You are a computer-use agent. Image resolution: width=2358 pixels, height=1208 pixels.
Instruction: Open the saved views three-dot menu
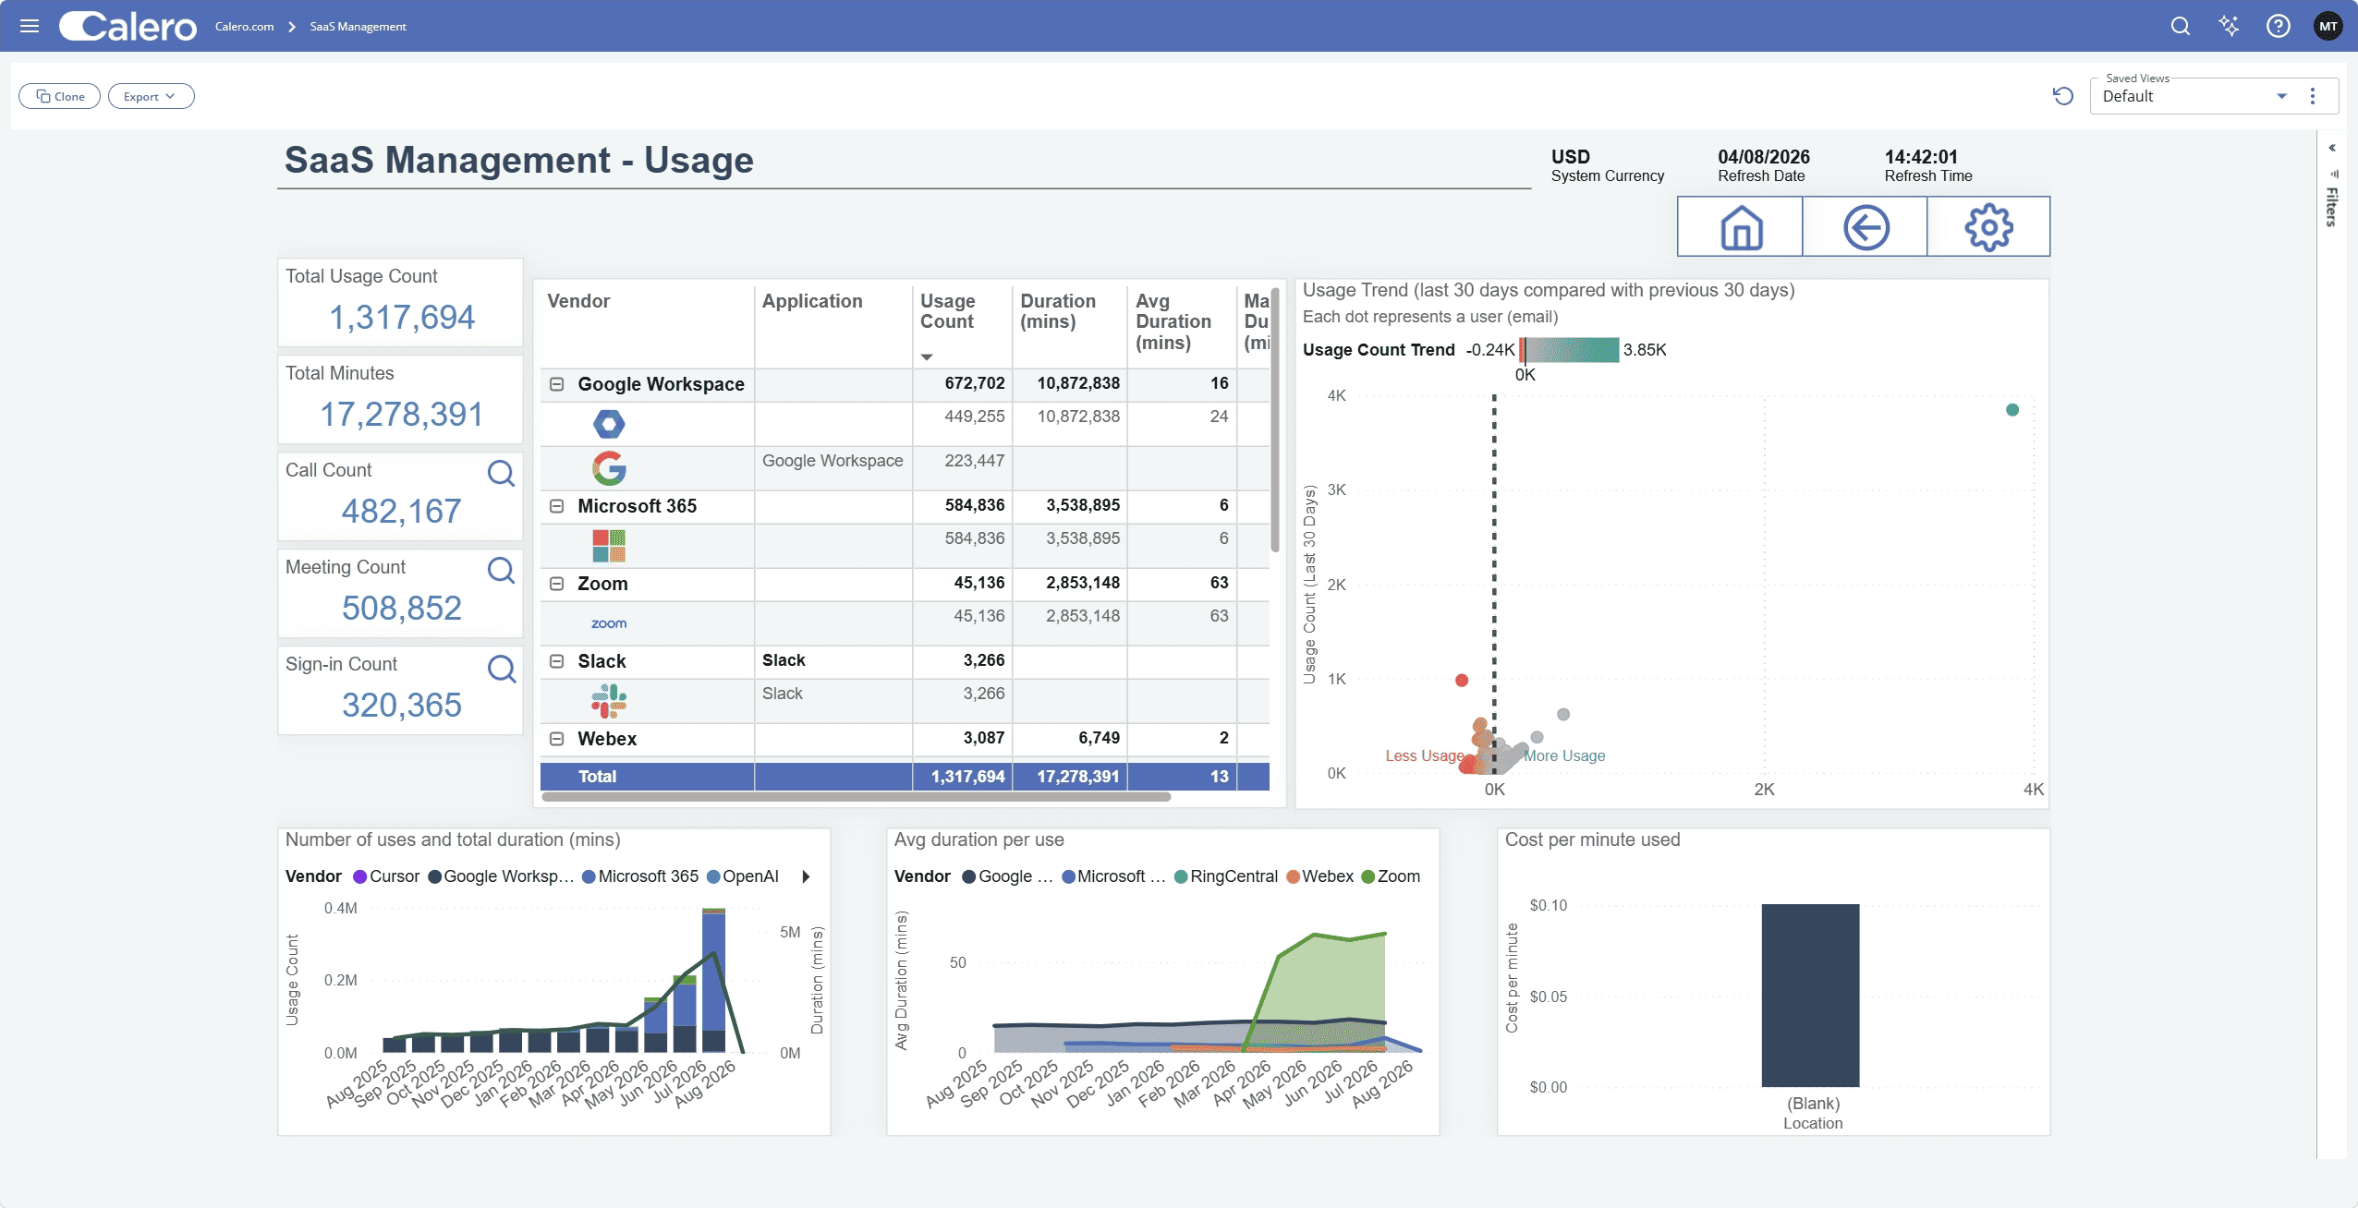pos(2313,96)
